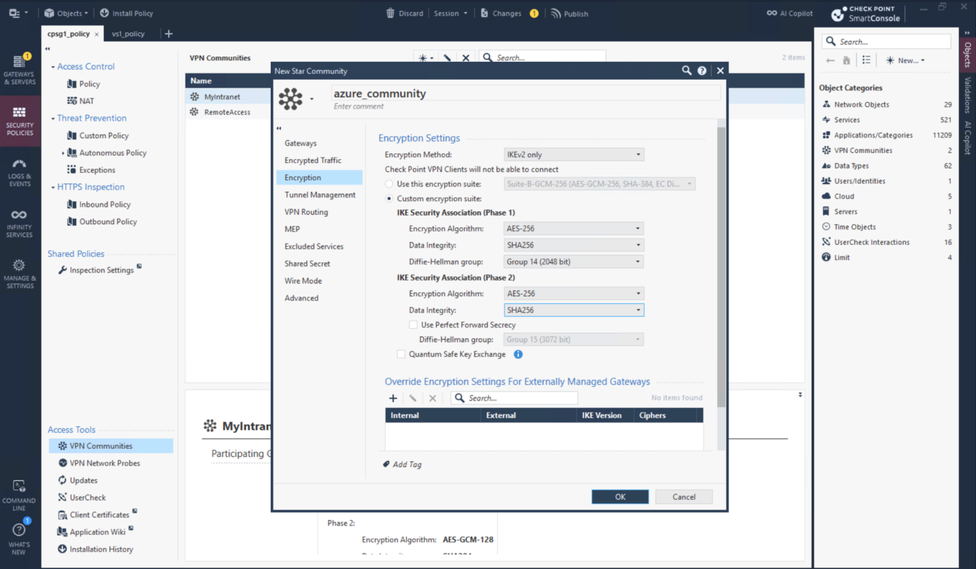Click the Quantum Safe Key Exchange info icon
This screenshot has width=976, height=569.
click(x=518, y=354)
